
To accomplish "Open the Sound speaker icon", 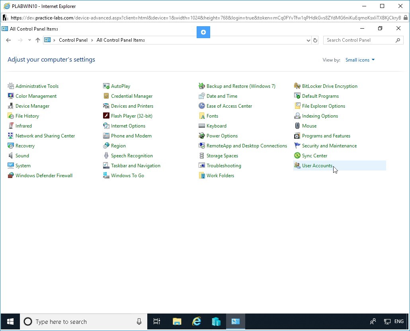I will tap(11, 155).
